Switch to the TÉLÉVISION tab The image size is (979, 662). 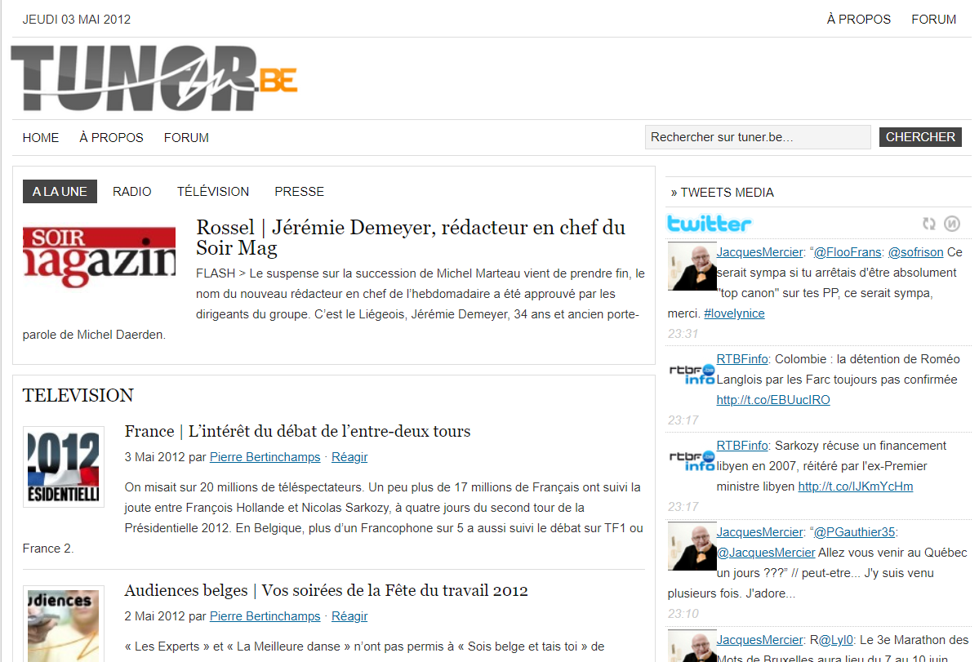(213, 192)
